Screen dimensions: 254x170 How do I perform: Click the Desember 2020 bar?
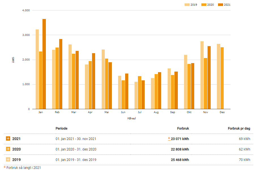tap(222, 78)
